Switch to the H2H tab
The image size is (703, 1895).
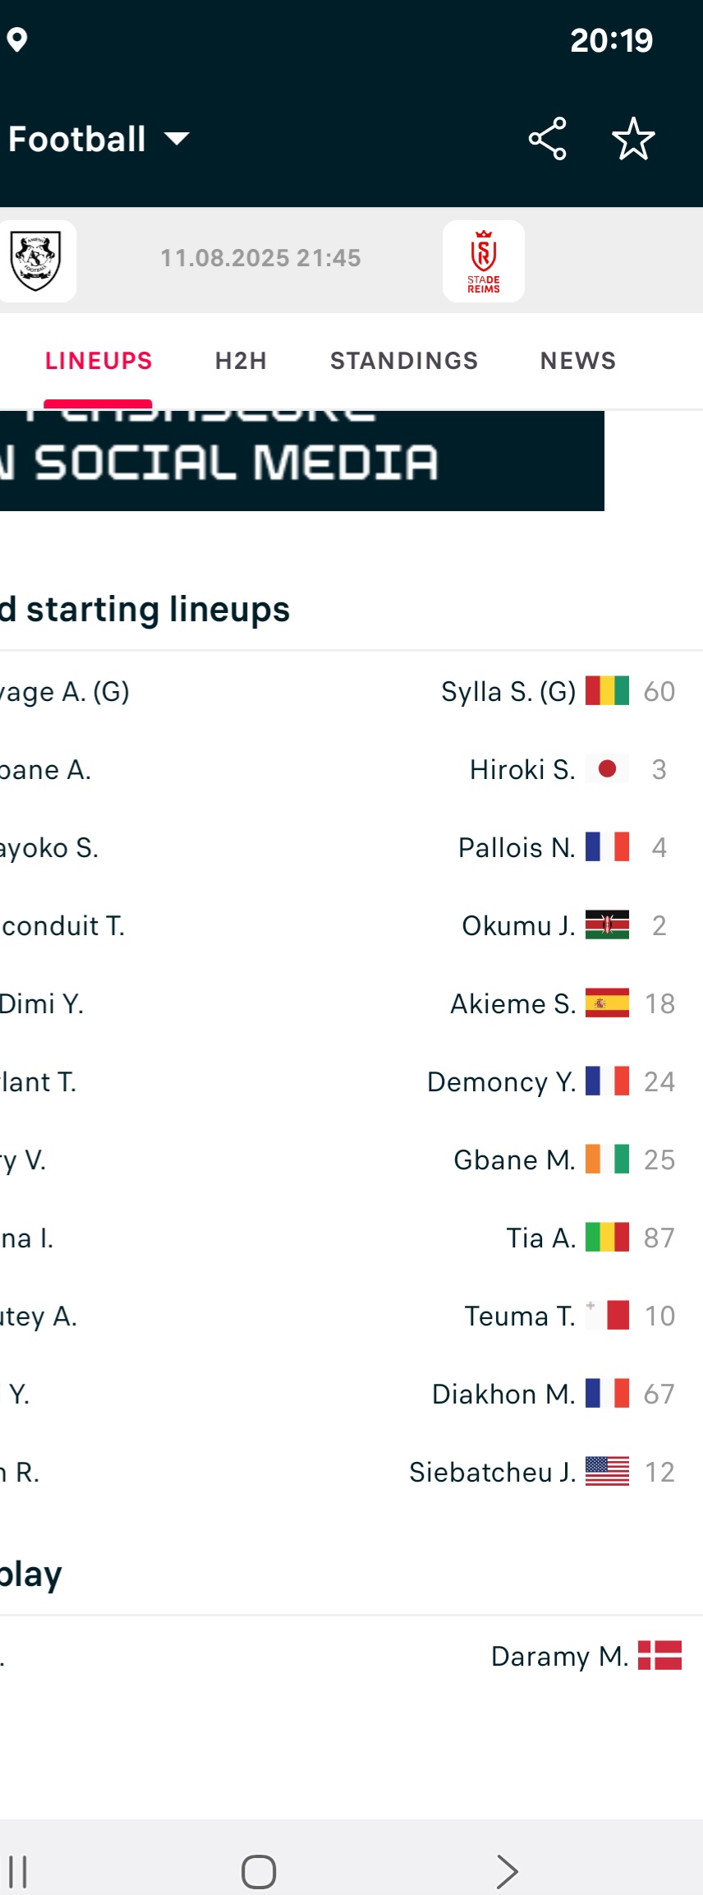coord(241,361)
